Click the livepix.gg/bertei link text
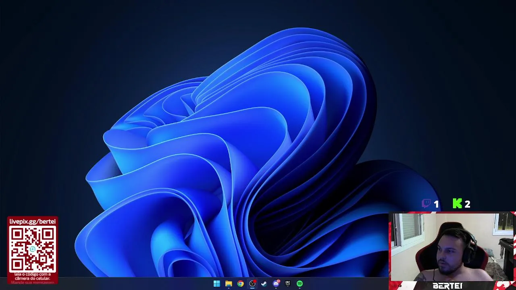This screenshot has width=516, height=290. 33,222
